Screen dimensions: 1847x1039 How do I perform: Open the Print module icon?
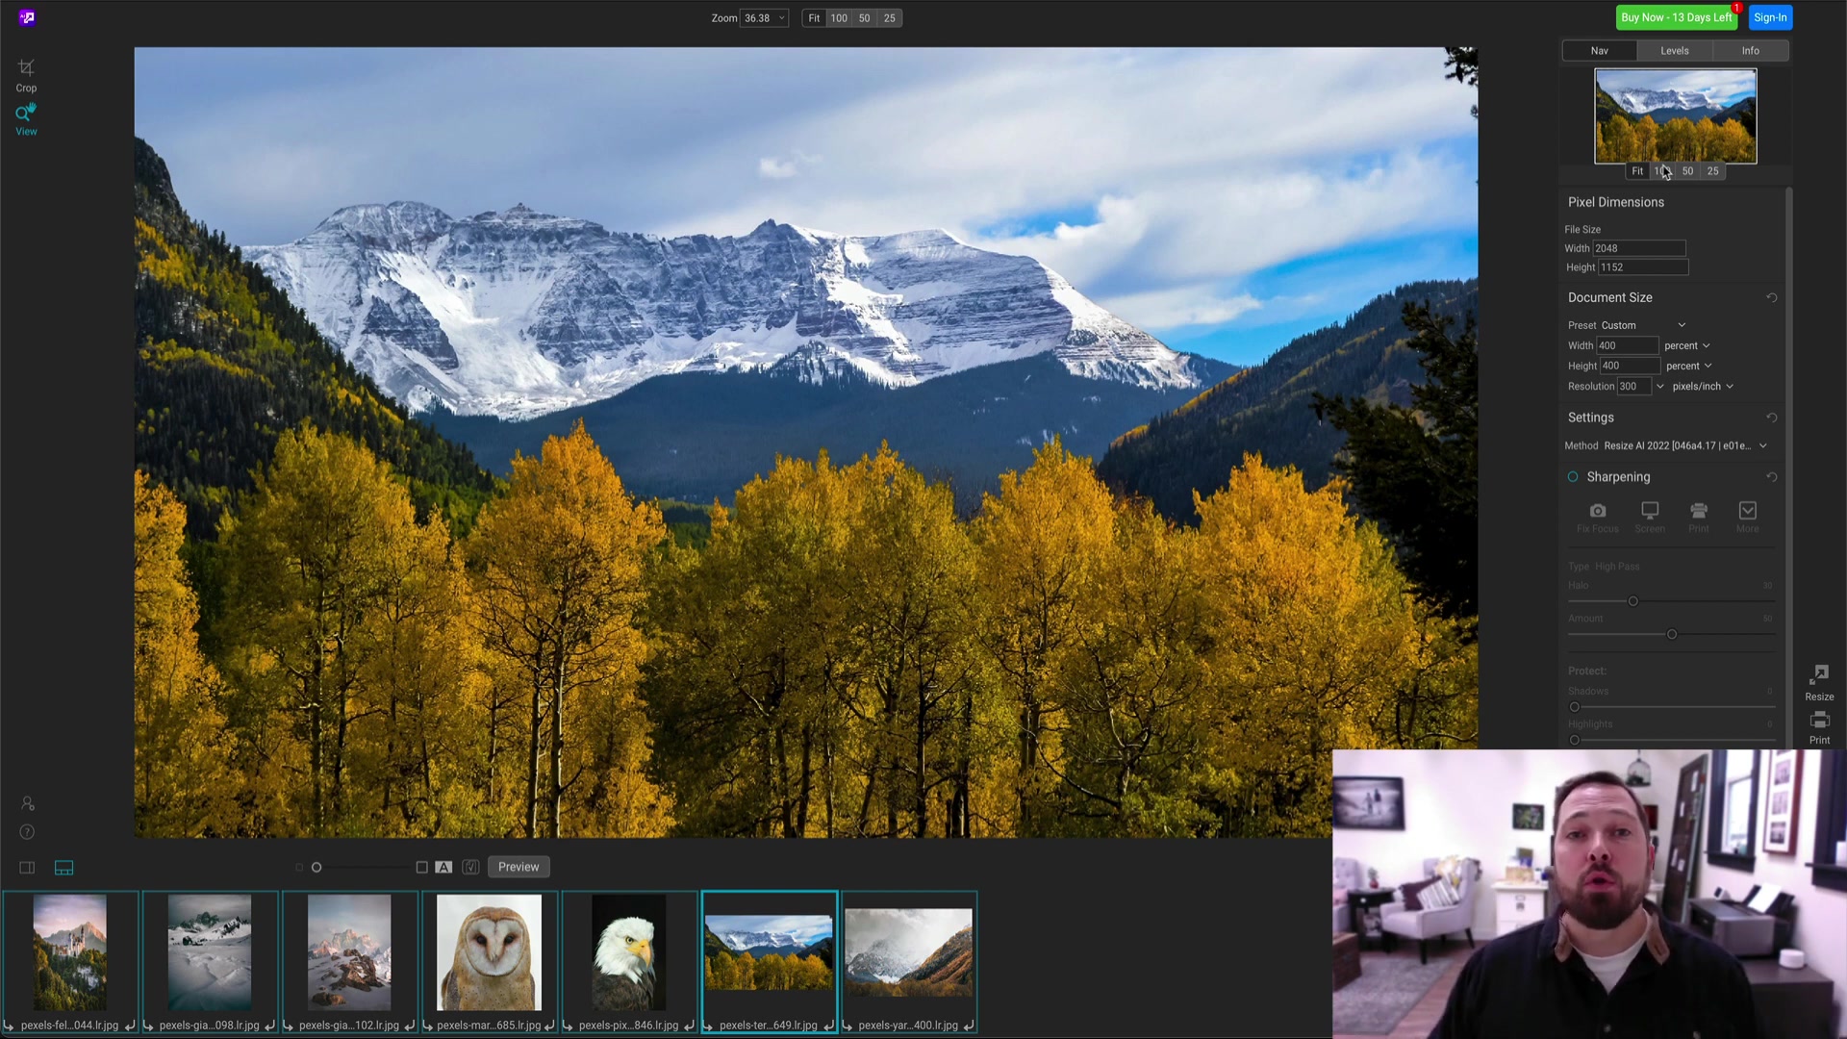(1819, 727)
